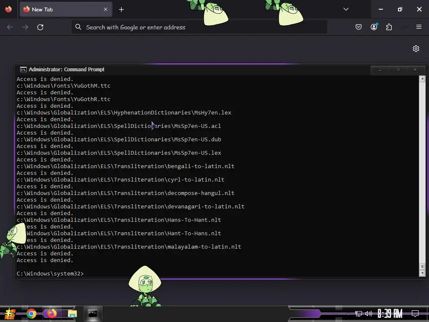Launch Google Chrome from the taskbar
The height and width of the screenshot is (322, 429).
click(31, 314)
